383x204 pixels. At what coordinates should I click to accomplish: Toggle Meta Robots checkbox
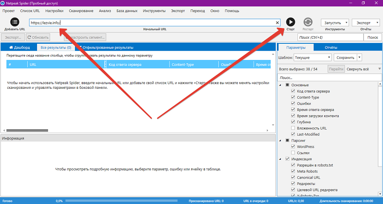(293, 171)
